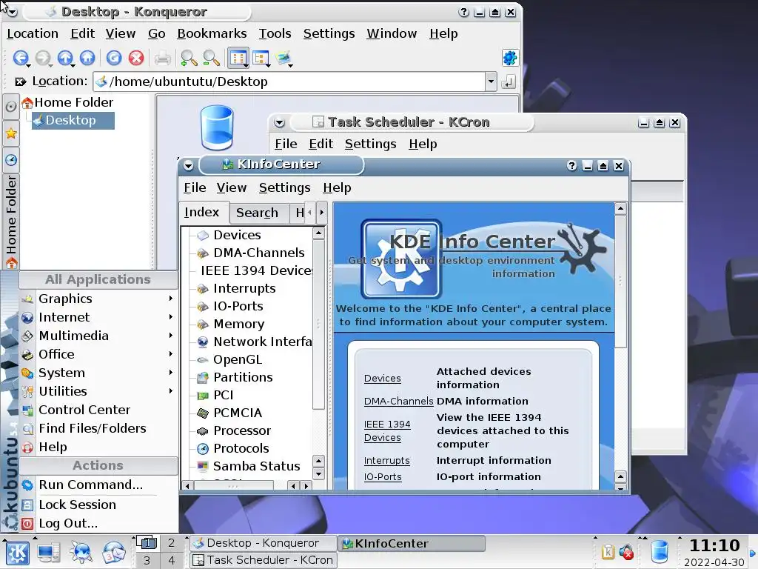Open Control Center from K Menu
This screenshot has width=758, height=569.
point(98,410)
